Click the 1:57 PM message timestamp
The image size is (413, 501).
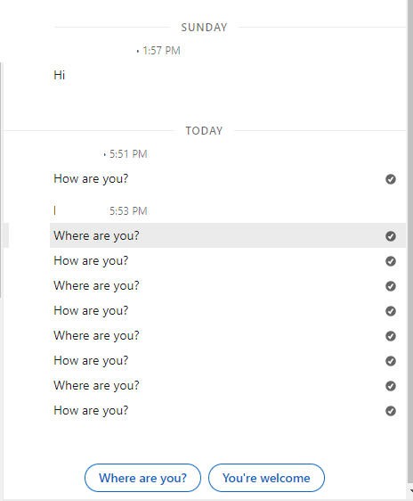[161, 51]
